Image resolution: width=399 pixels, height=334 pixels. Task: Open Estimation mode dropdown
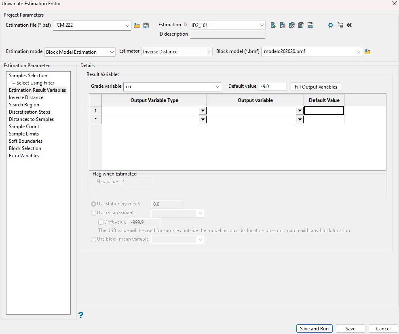click(112, 52)
